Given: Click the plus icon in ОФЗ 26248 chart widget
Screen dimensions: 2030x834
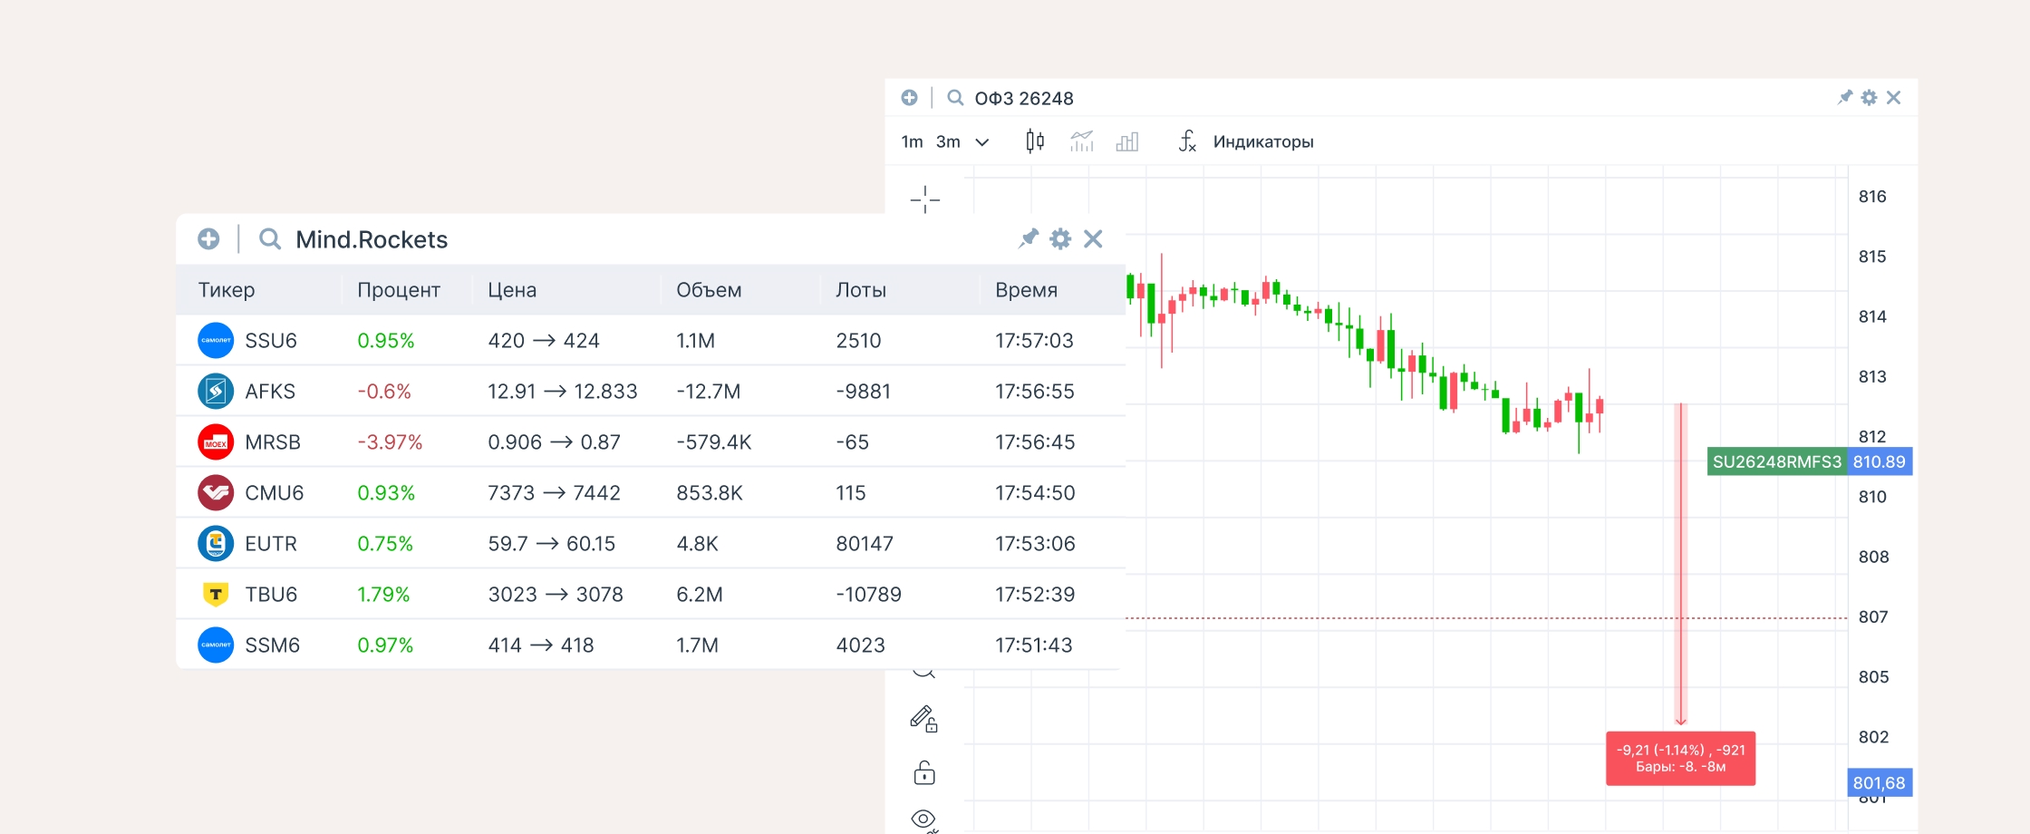Looking at the screenshot, I should pos(910,97).
